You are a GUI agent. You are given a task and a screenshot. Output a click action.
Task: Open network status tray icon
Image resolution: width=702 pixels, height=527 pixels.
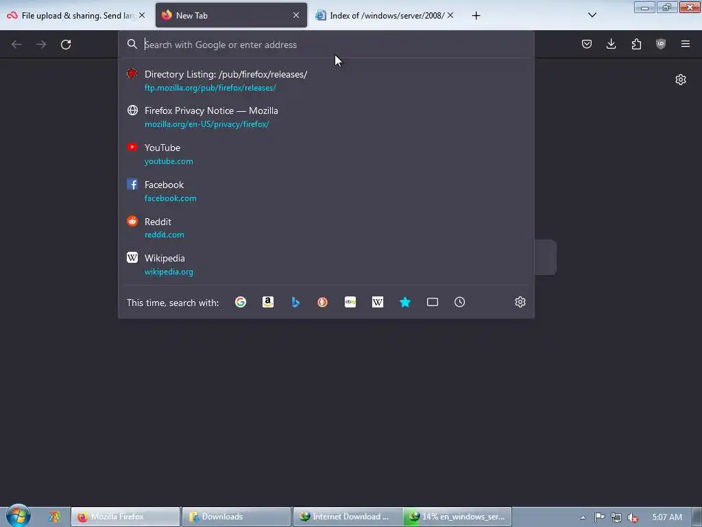pyautogui.click(x=616, y=517)
